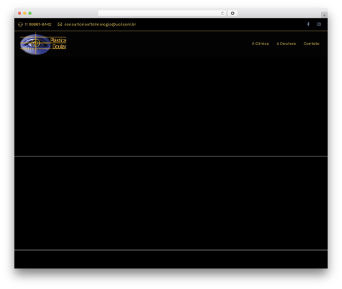The height and width of the screenshot is (289, 342).
Task: Close the browser window with red button
Action: (20, 13)
